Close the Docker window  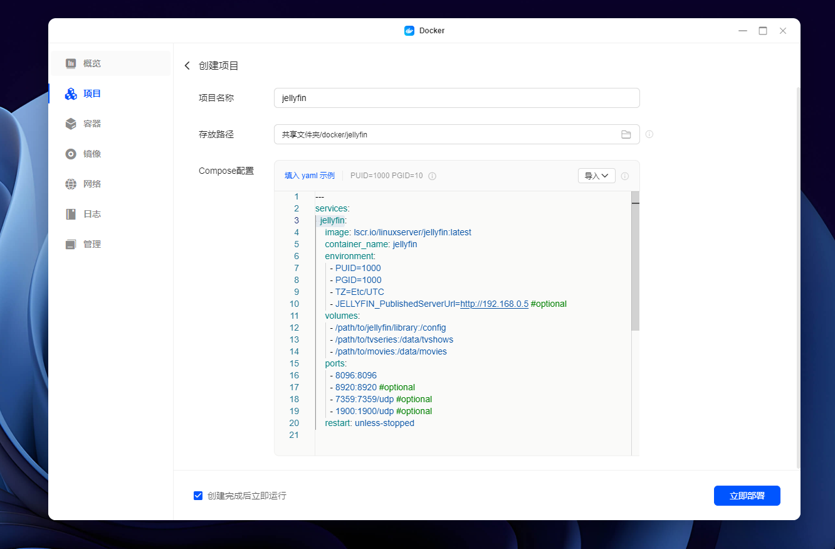783,31
